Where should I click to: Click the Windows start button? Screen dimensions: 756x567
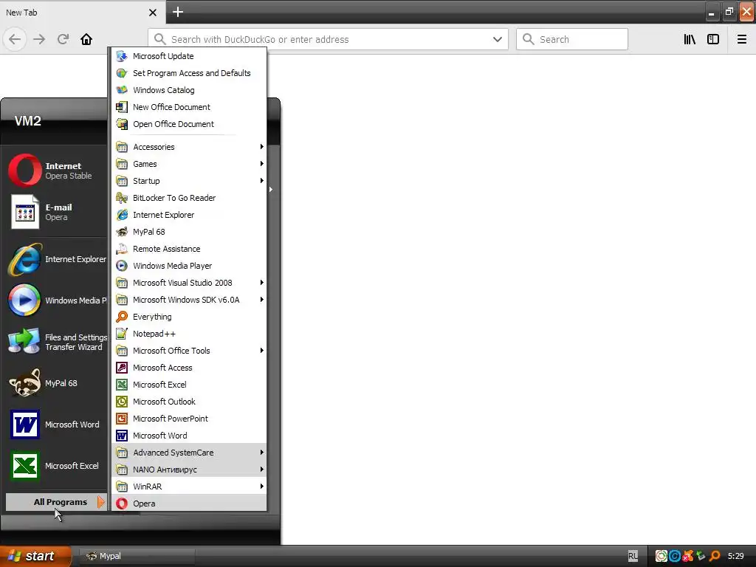coord(35,556)
